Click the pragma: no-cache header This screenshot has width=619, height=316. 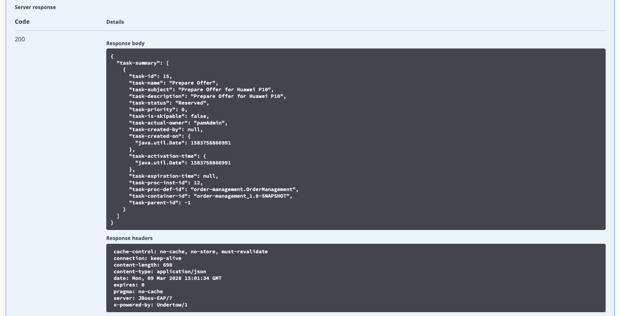[138, 291]
